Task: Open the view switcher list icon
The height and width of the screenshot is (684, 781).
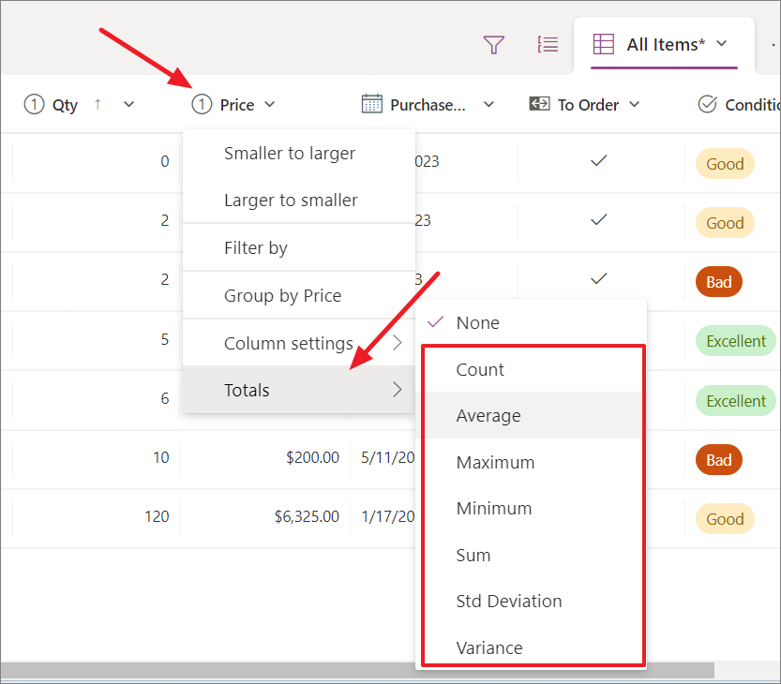Action: [548, 44]
